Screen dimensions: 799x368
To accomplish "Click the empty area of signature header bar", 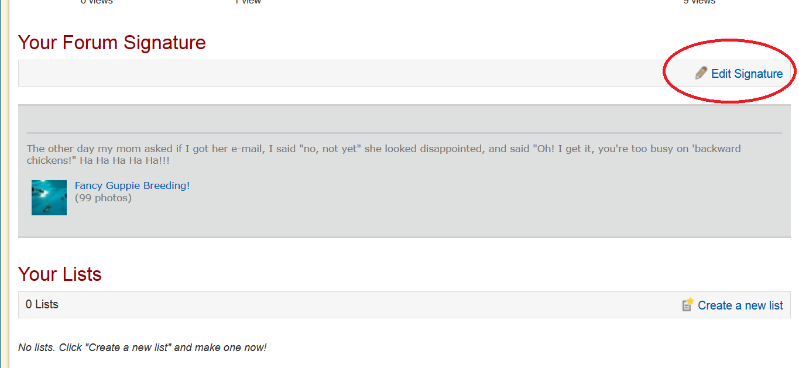I will coord(340,73).
